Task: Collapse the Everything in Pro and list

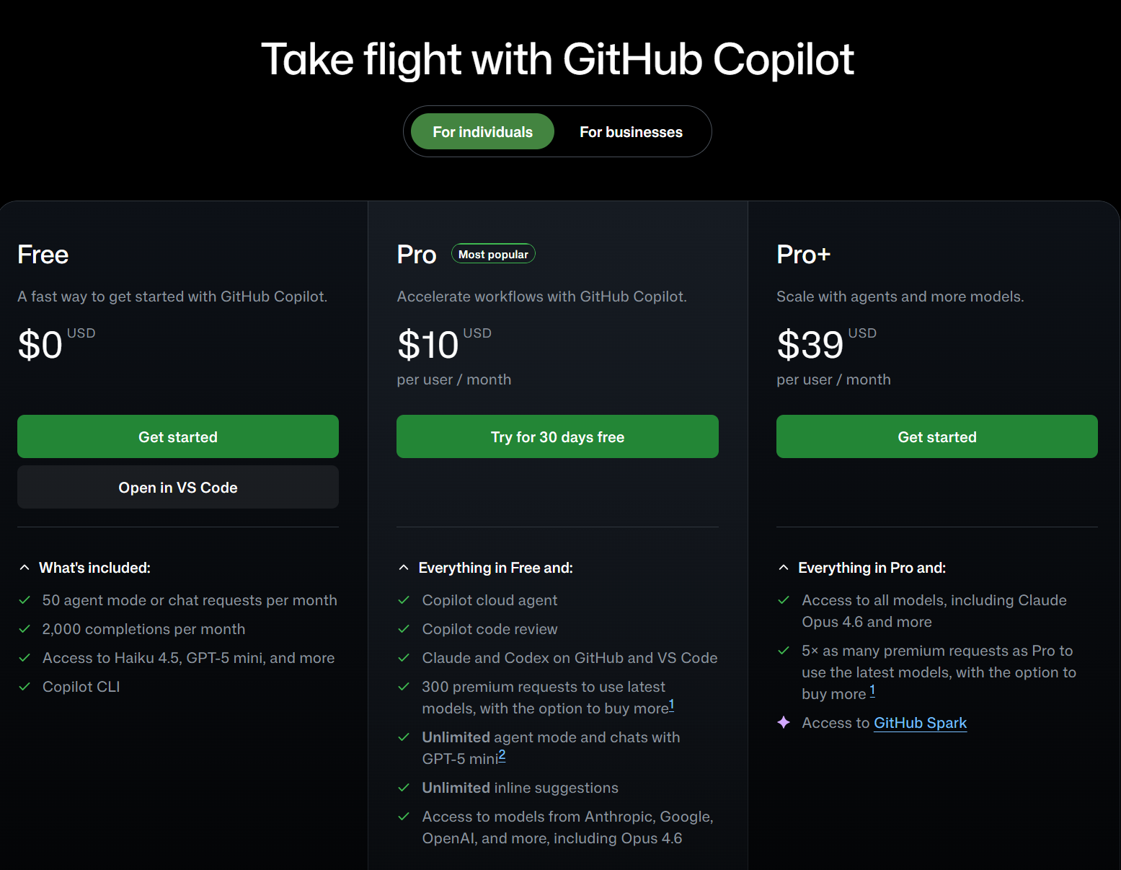Action: pyautogui.click(x=784, y=568)
